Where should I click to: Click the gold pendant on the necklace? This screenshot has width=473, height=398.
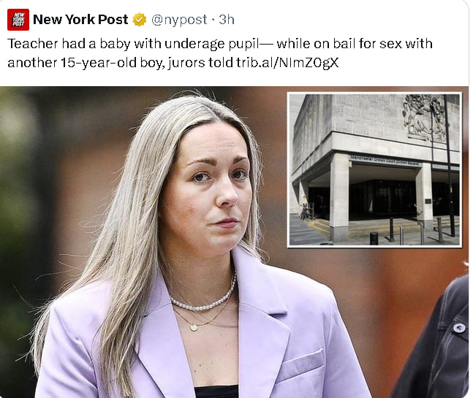(x=194, y=327)
